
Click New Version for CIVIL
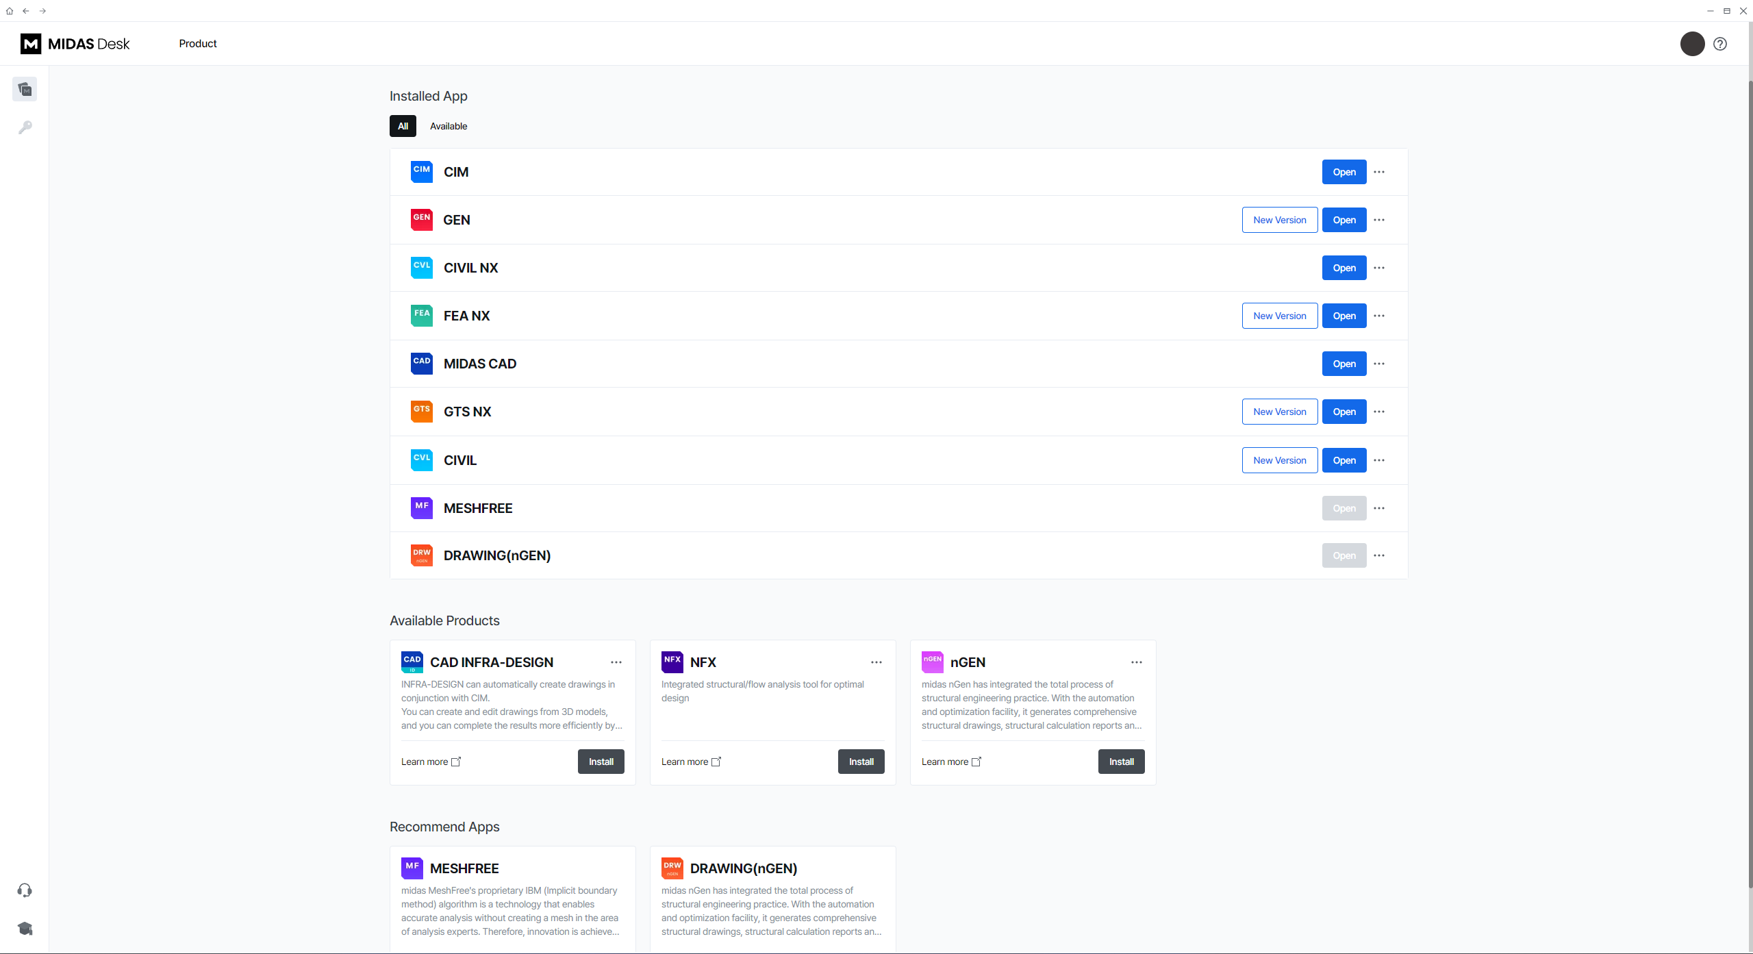point(1279,460)
